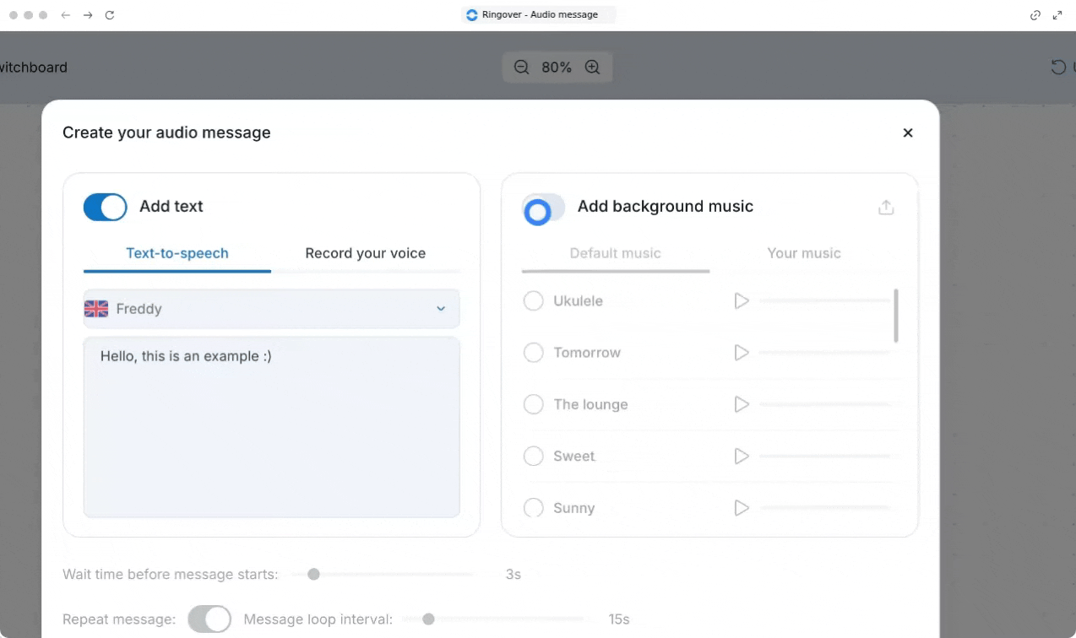Click the Sweet track progress bar

pyautogui.click(x=824, y=456)
